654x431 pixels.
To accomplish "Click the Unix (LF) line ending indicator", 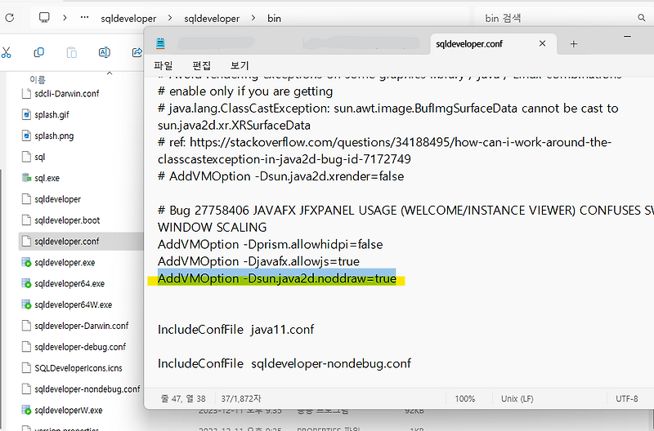I will click(x=517, y=399).
